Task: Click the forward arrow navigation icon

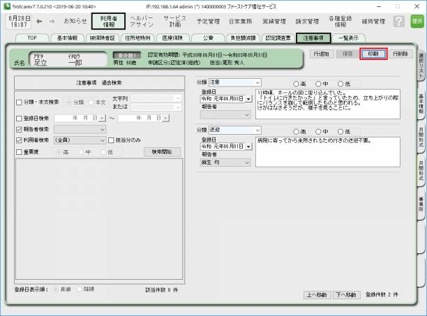Action: pyautogui.click(x=52, y=21)
